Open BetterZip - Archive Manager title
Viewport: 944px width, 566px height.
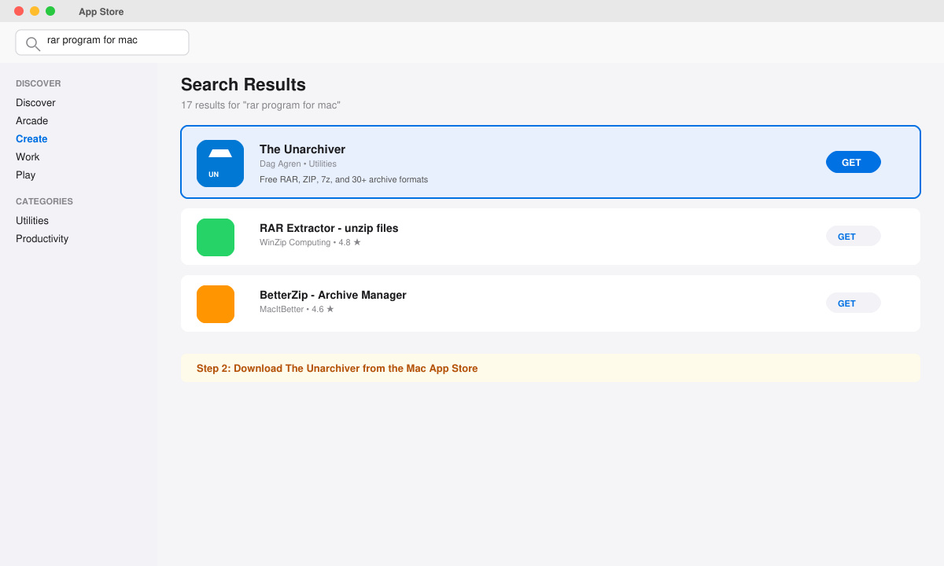(333, 295)
